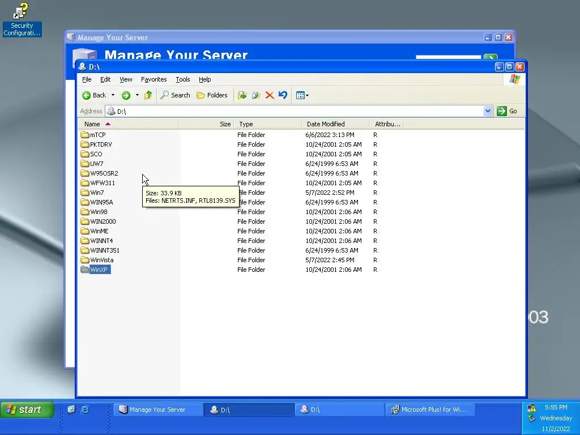Launch Internet Explorer from Quick Launch
The width and height of the screenshot is (580, 435).
pos(85,409)
